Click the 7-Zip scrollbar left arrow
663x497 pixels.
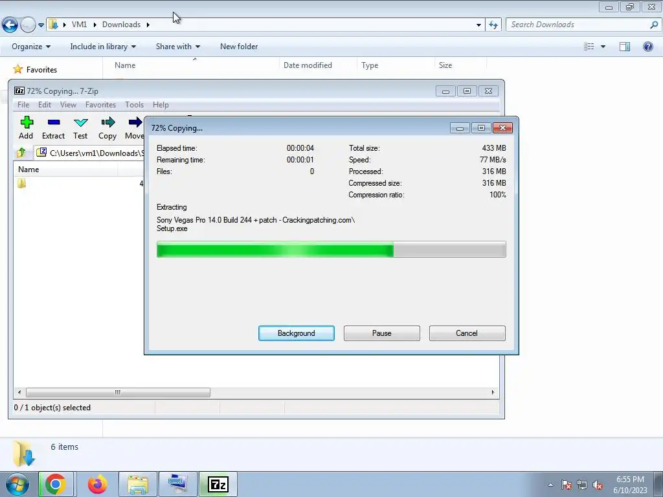coord(19,393)
